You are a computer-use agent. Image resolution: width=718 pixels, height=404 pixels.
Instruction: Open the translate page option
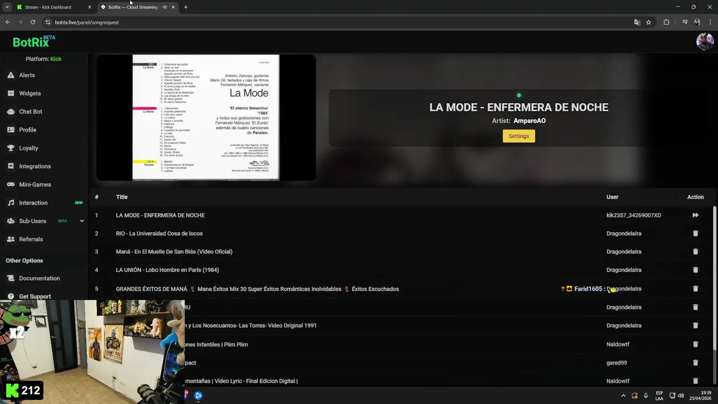(637, 22)
